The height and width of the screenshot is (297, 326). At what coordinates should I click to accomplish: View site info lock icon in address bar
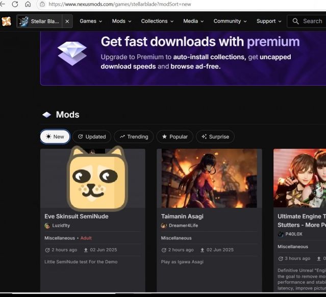pos(42,4)
